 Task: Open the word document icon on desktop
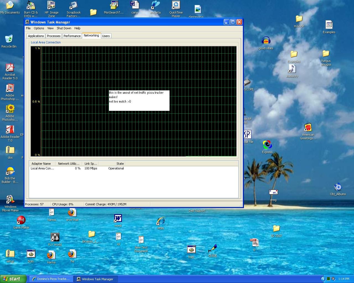118,221
